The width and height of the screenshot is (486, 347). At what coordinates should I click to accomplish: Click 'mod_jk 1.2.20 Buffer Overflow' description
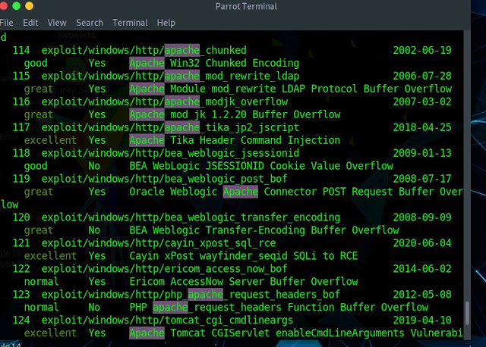click(255, 114)
